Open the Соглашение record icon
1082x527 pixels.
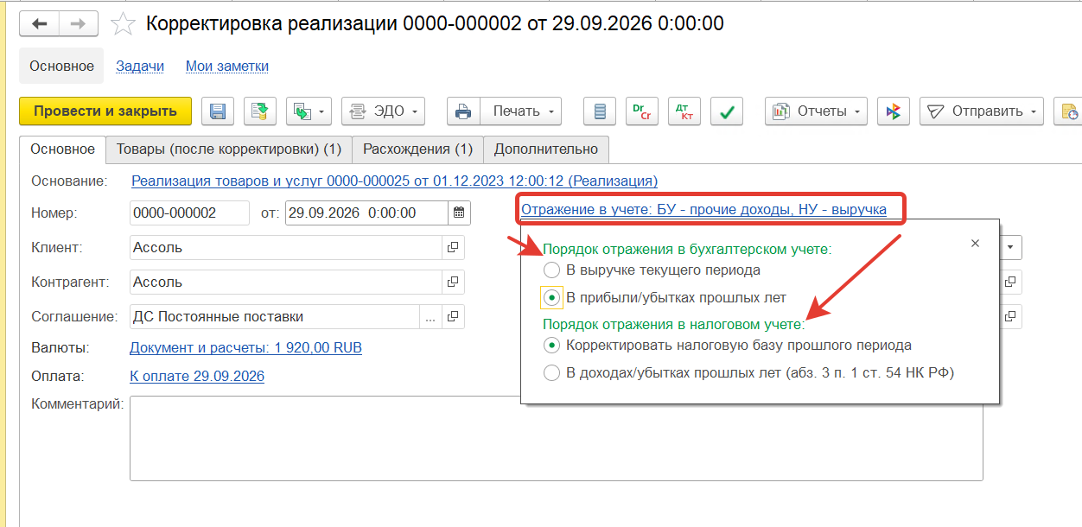[452, 316]
